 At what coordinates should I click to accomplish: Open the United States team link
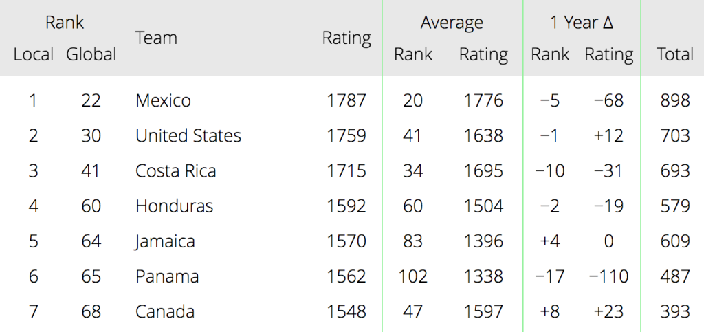188,135
